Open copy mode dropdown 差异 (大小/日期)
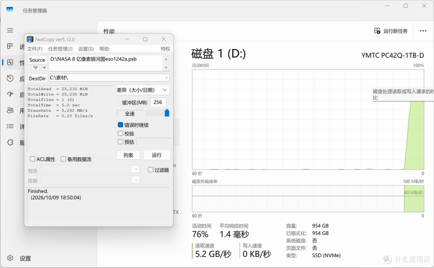 click(x=142, y=90)
